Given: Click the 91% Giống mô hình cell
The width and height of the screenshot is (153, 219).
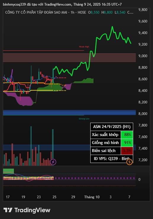Looking at the screenshot, I should tap(127, 143).
